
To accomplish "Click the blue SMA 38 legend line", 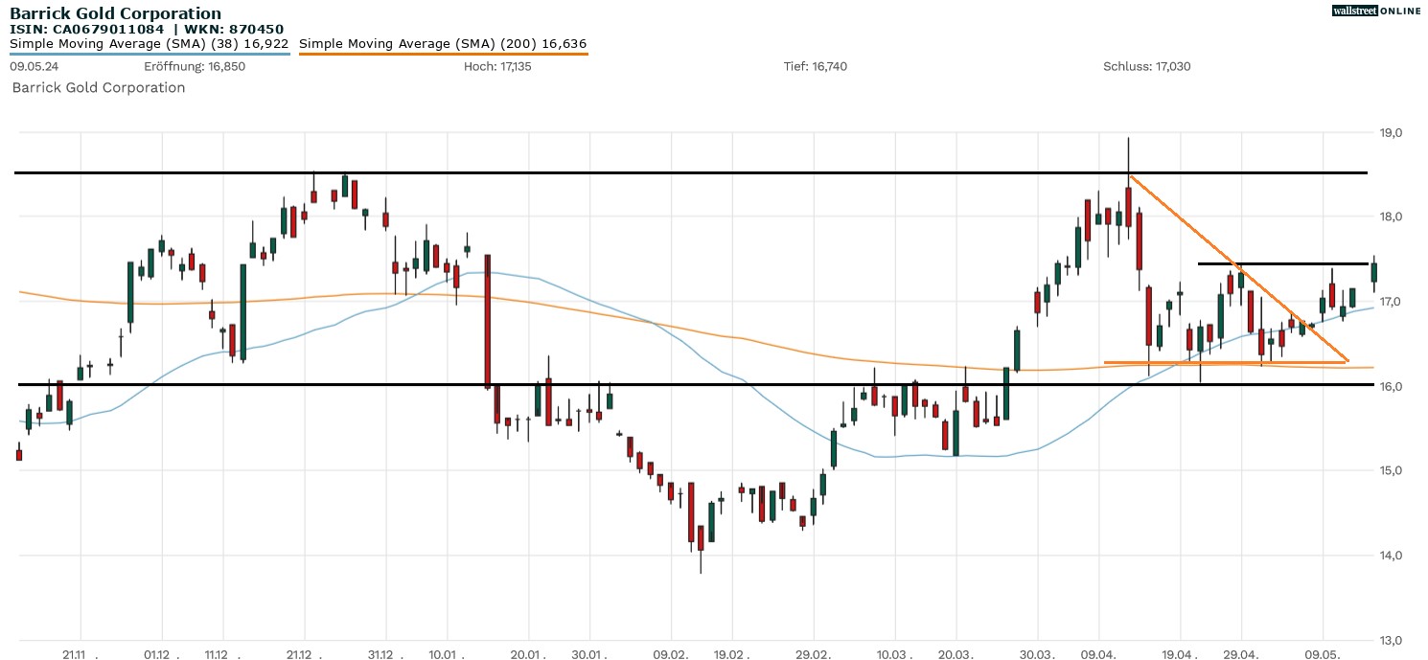I will pos(150,54).
